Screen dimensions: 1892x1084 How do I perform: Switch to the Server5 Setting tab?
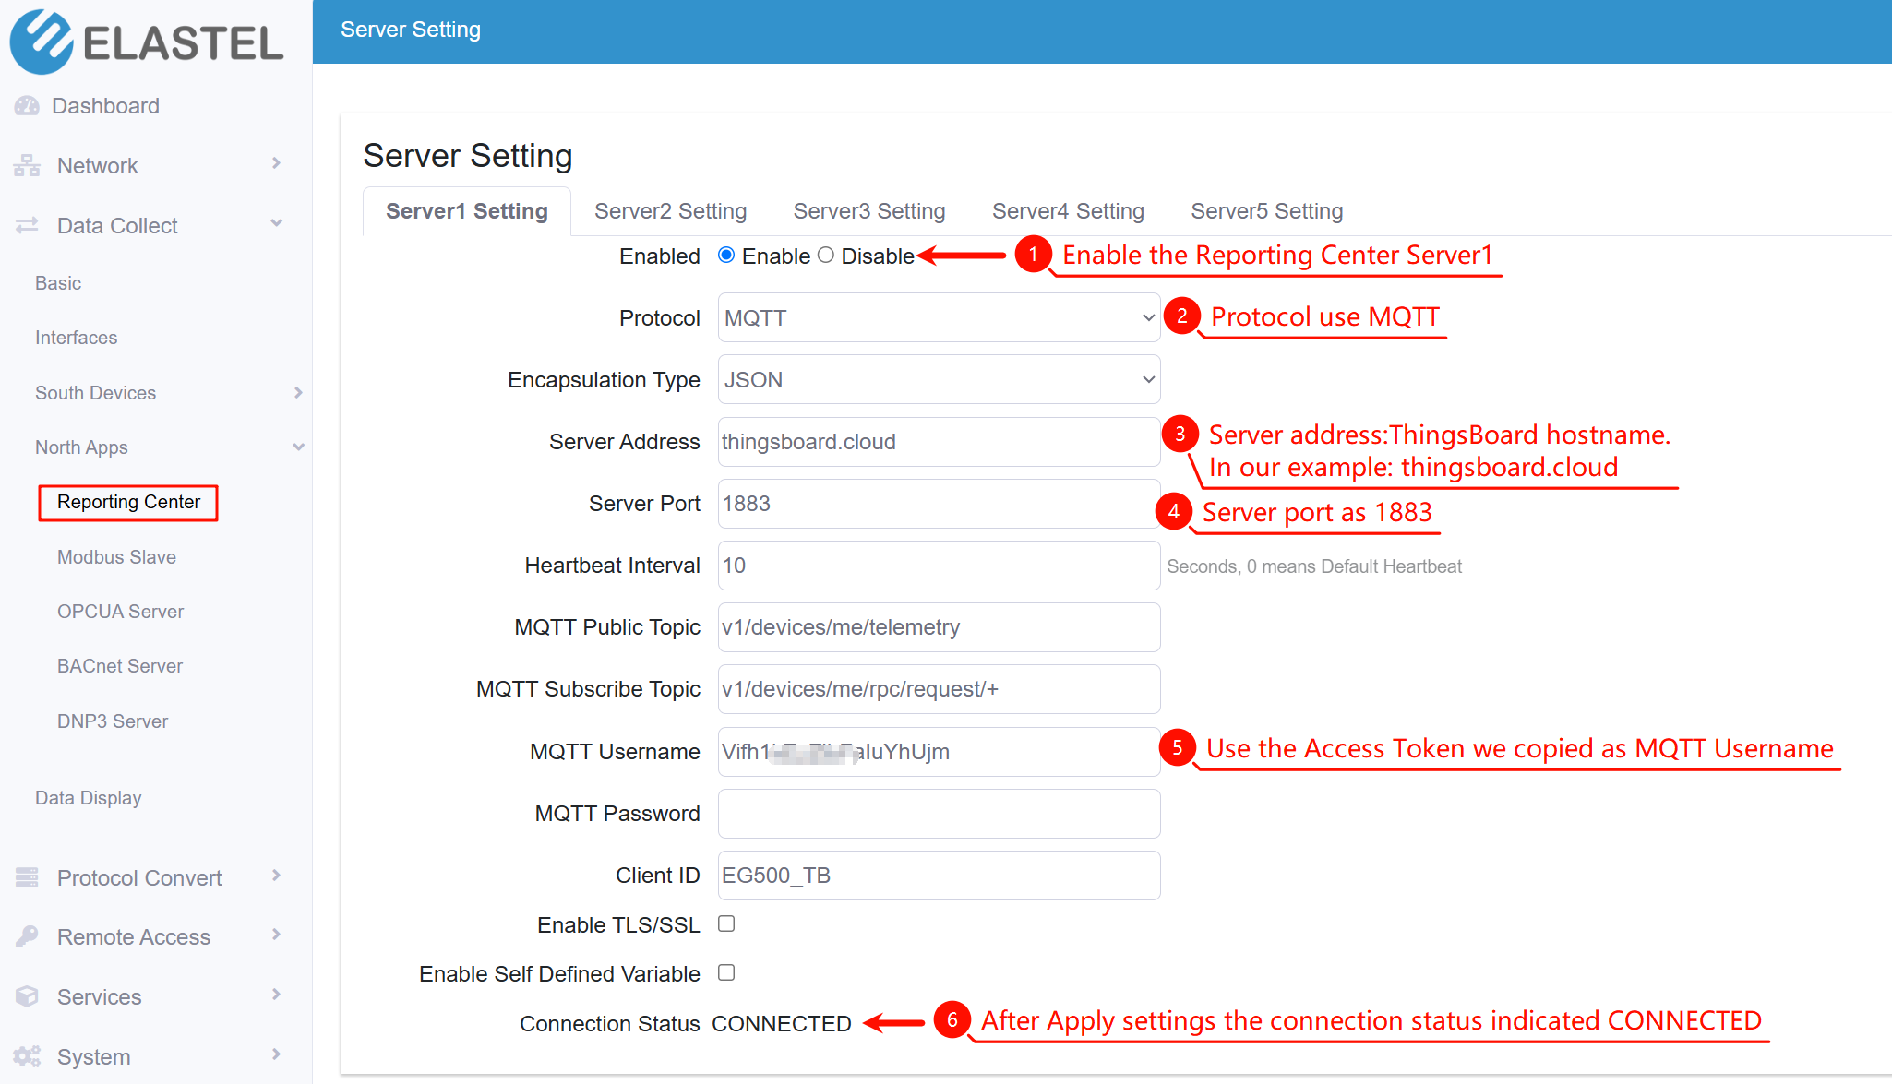tap(1265, 210)
